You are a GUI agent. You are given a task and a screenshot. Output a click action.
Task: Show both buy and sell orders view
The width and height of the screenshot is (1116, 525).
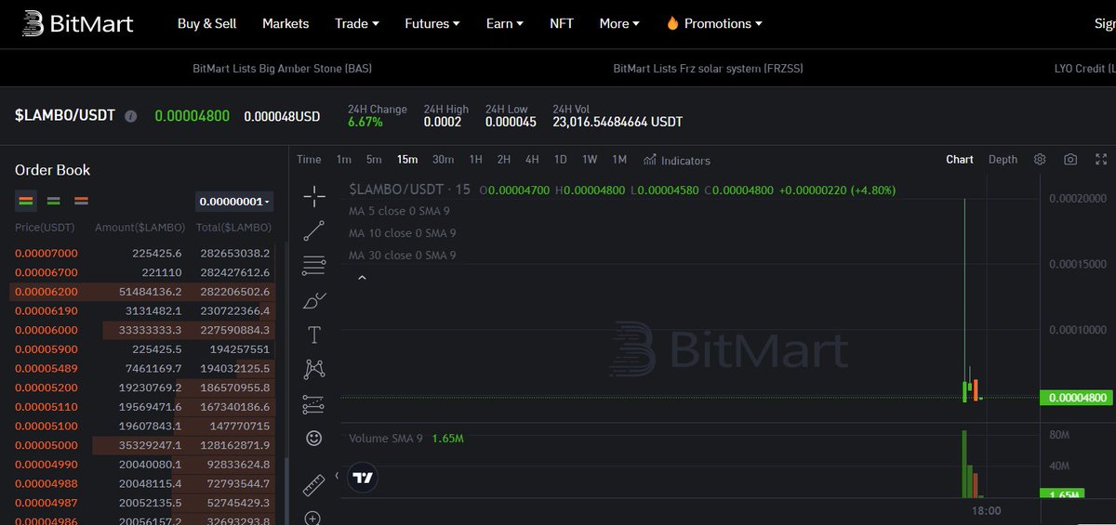pyautogui.click(x=26, y=201)
